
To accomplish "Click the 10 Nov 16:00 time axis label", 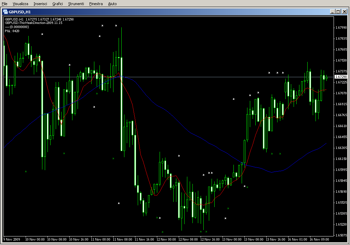I will (x=79, y=240).
